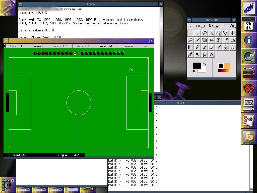Viewport: 257px width, 193px height.
Task: Launch the GIMP dock icon
Action: click(249, 56)
